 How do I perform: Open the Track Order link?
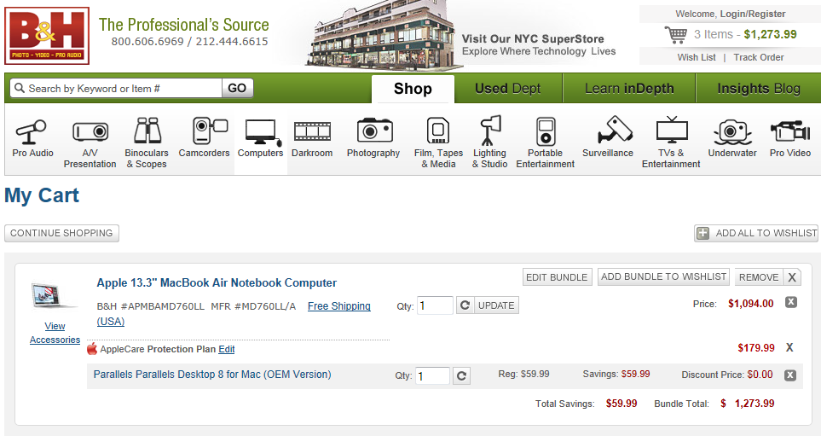pos(759,57)
